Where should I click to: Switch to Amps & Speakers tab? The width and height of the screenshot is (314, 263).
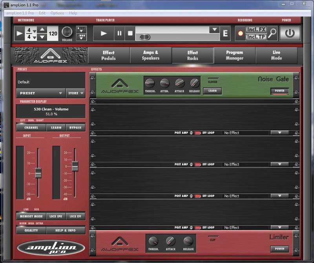pos(151,55)
